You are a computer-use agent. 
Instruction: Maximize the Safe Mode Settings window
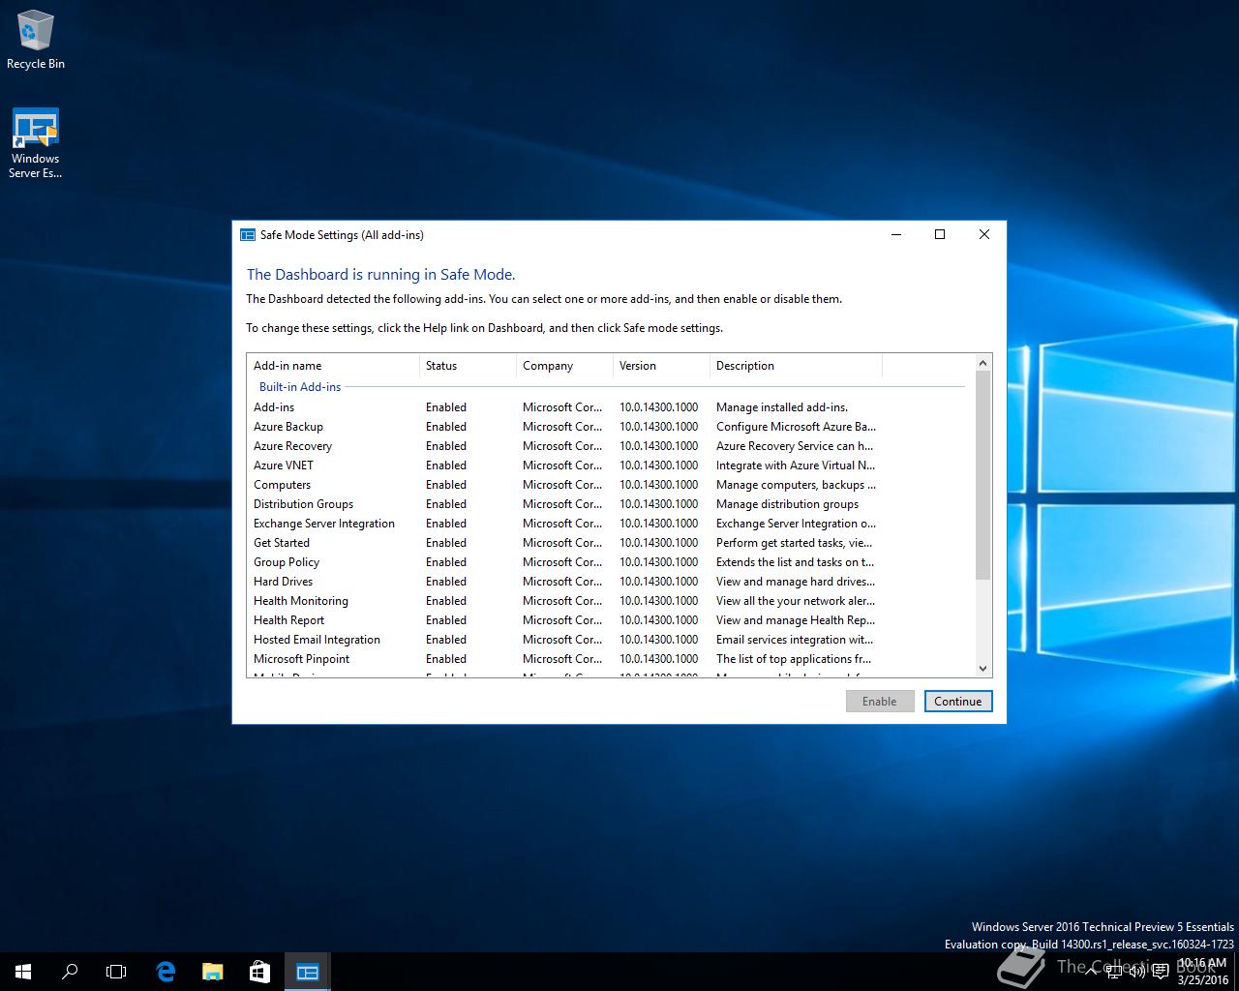940,234
